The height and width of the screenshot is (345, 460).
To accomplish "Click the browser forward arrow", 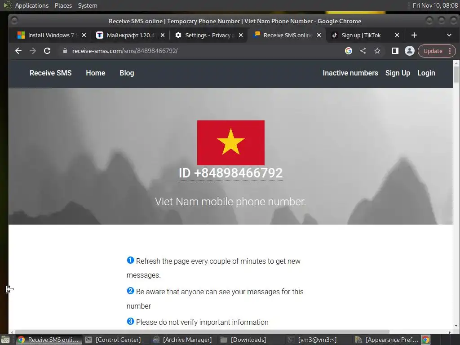I will point(33,51).
